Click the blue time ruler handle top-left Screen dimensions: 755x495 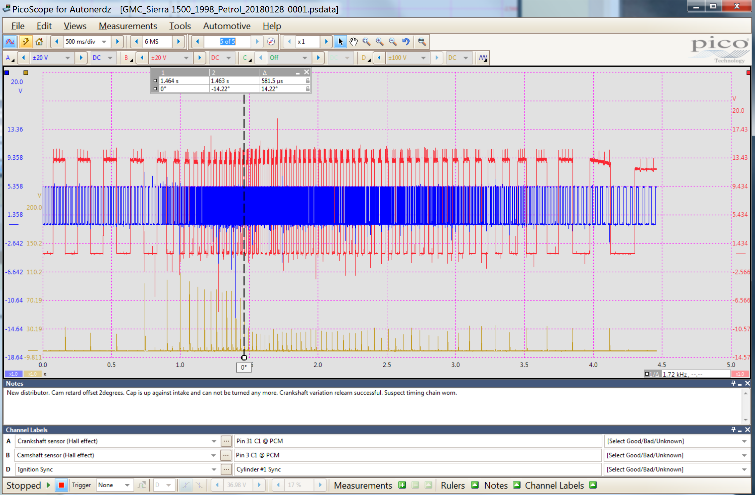(7, 73)
